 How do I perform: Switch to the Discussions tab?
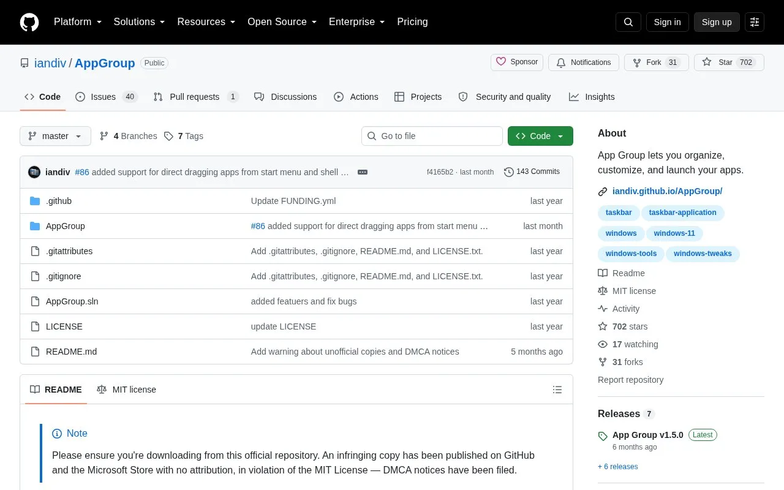(x=285, y=97)
